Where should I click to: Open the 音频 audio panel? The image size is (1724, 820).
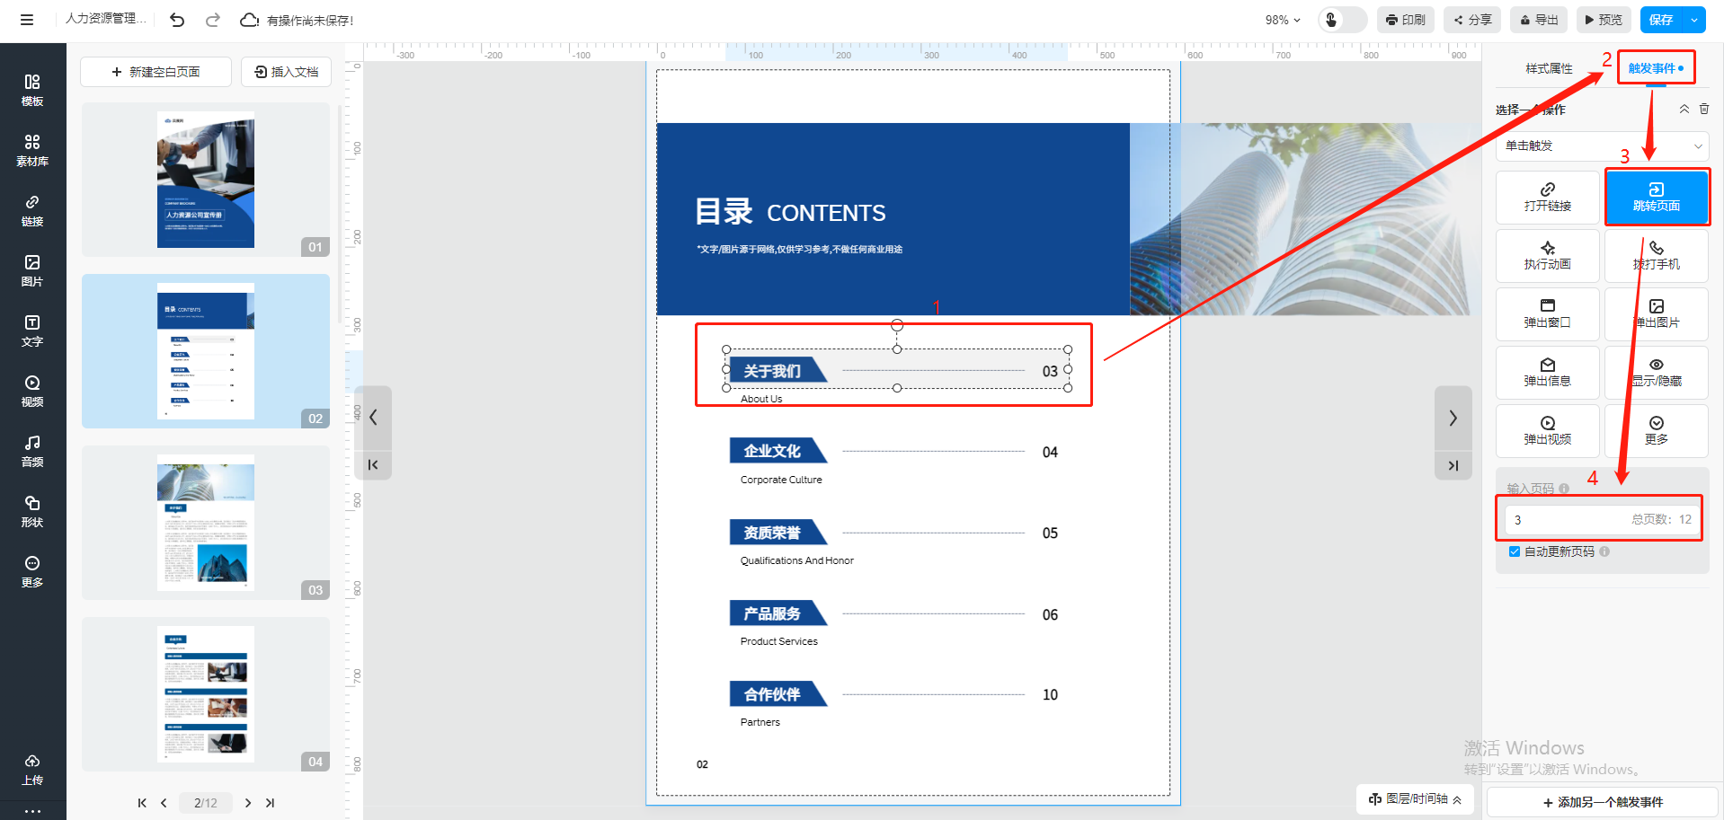point(32,450)
